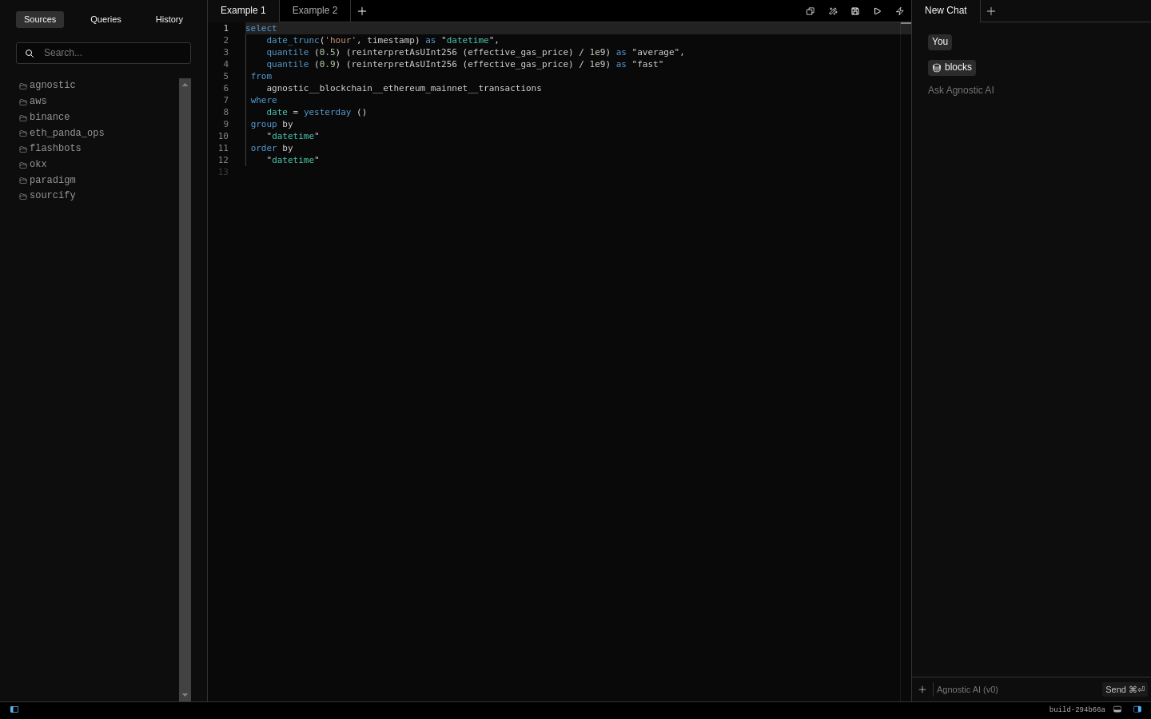Click the You label in chat

click(x=940, y=42)
